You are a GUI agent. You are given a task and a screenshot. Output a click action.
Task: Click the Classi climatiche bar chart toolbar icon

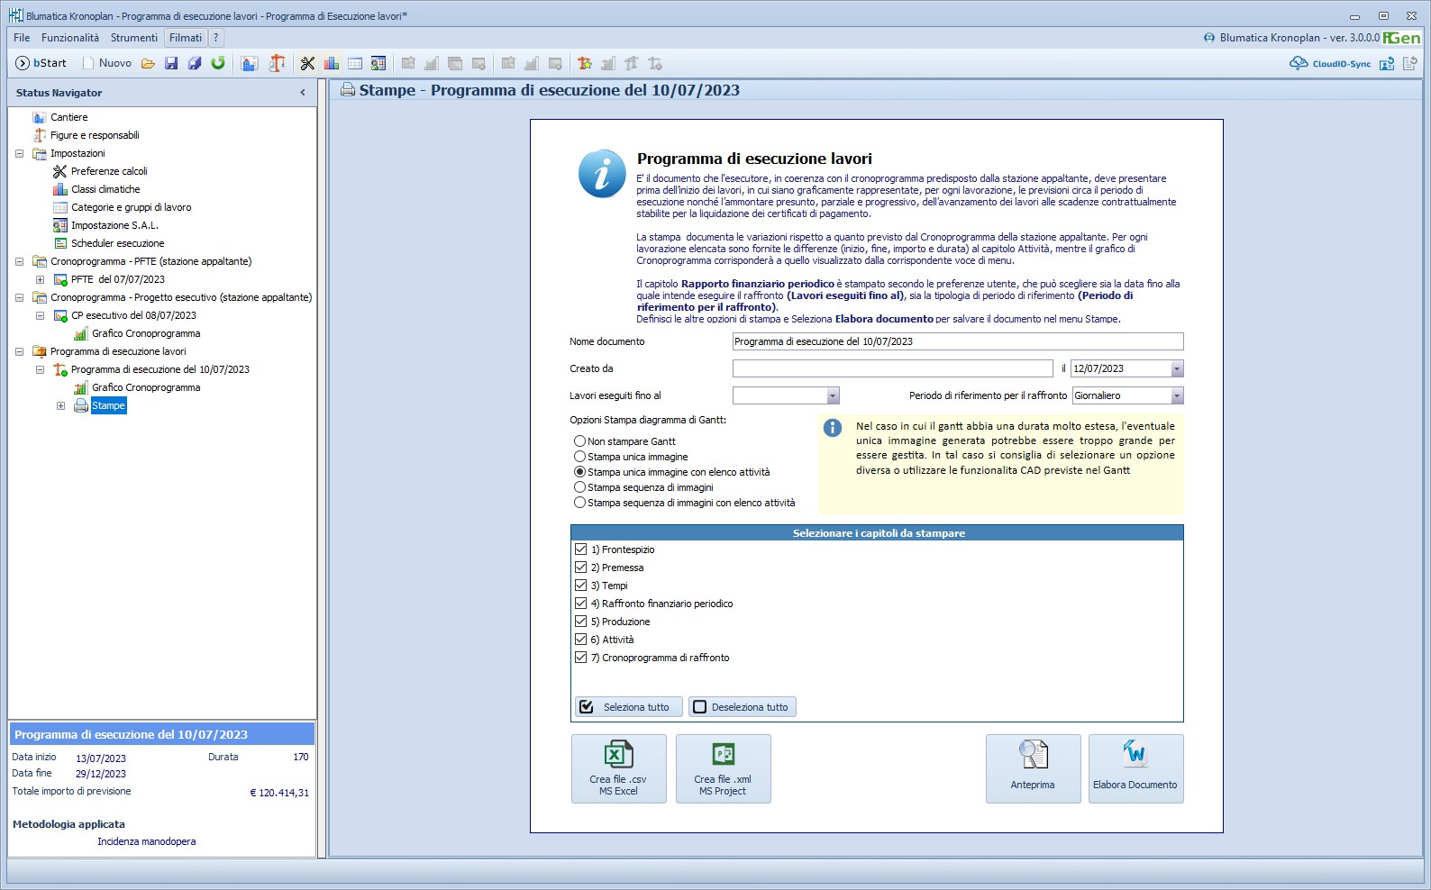coord(332,63)
